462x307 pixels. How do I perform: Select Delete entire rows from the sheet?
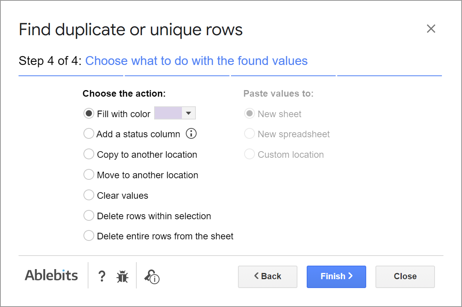(89, 235)
